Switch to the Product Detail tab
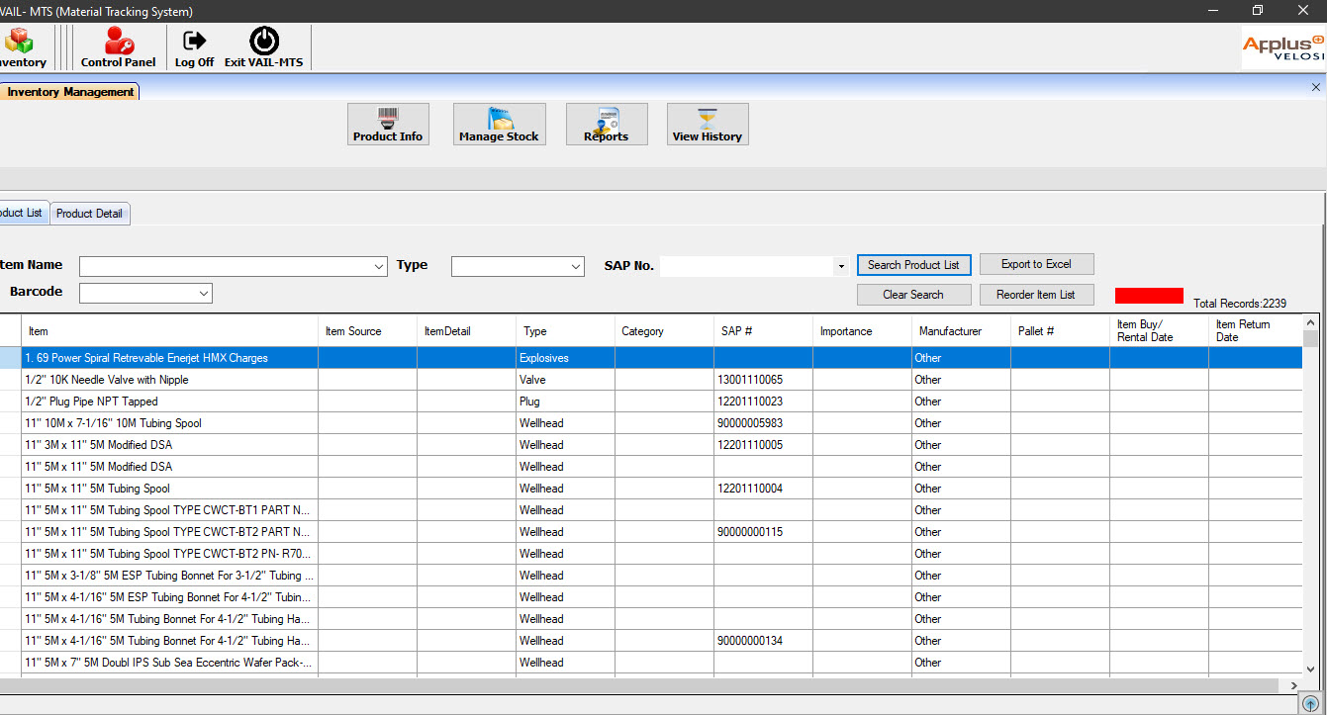1327x715 pixels. [89, 214]
